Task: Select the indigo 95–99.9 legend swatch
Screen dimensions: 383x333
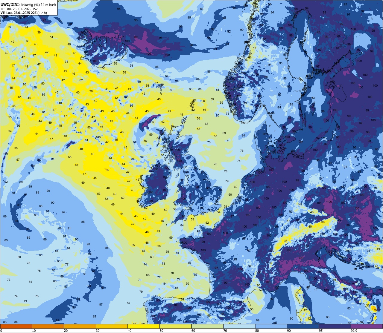Action: 335,326
